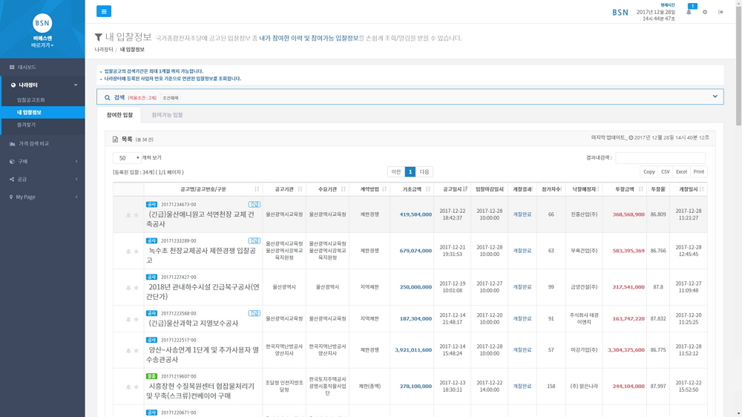Click the logout icon in top bar
Screen dimensions: 742x417
coord(720,12)
